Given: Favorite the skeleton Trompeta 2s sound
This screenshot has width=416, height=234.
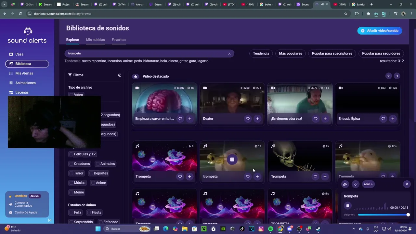Looking at the screenshot, I should click(x=316, y=176).
